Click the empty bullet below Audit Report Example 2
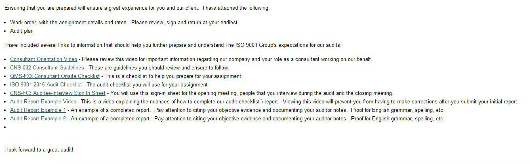This screenshot has height=164, width=530. click(x=5, y=127)
